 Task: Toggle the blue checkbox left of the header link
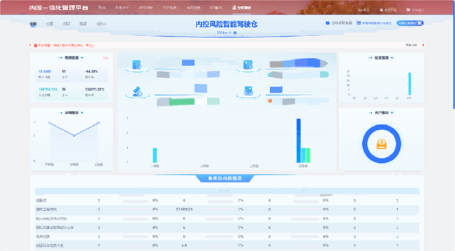click(328, 23)
